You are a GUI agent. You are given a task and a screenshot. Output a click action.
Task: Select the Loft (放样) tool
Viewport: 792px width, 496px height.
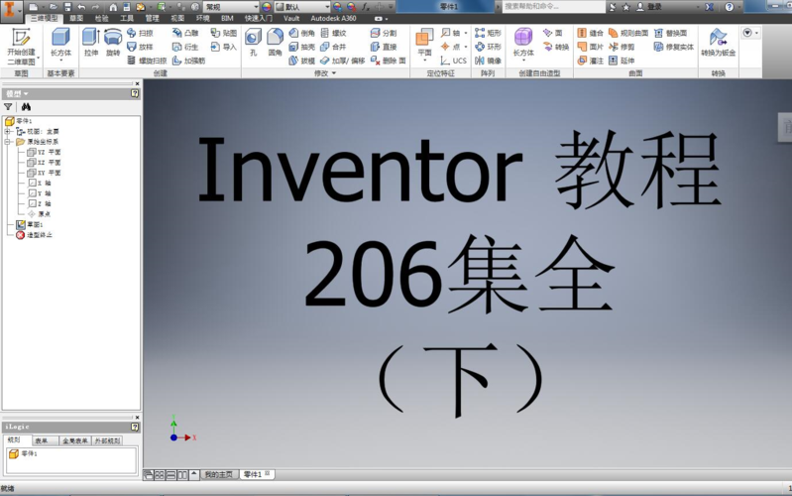pyautogui.click(x=140, y=47)
